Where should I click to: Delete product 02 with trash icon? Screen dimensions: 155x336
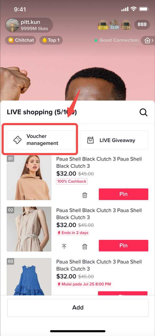[85, 247]
